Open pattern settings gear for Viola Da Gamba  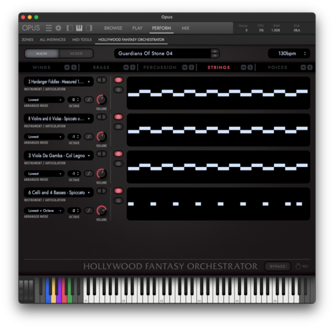coord(118,164)
